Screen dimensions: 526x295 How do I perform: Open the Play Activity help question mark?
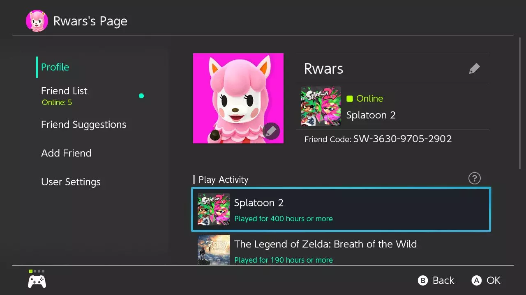(x=474, y=178)
